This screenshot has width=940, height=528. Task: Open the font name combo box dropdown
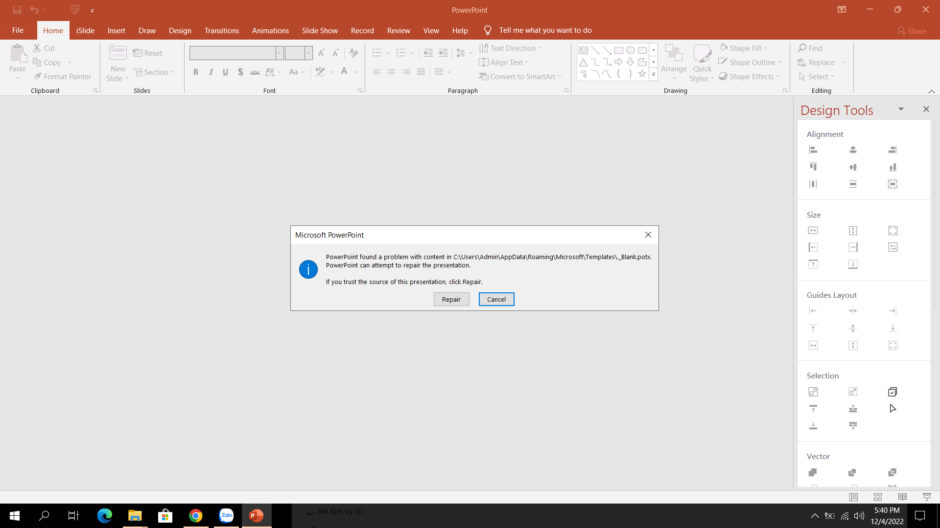(280, 53)
